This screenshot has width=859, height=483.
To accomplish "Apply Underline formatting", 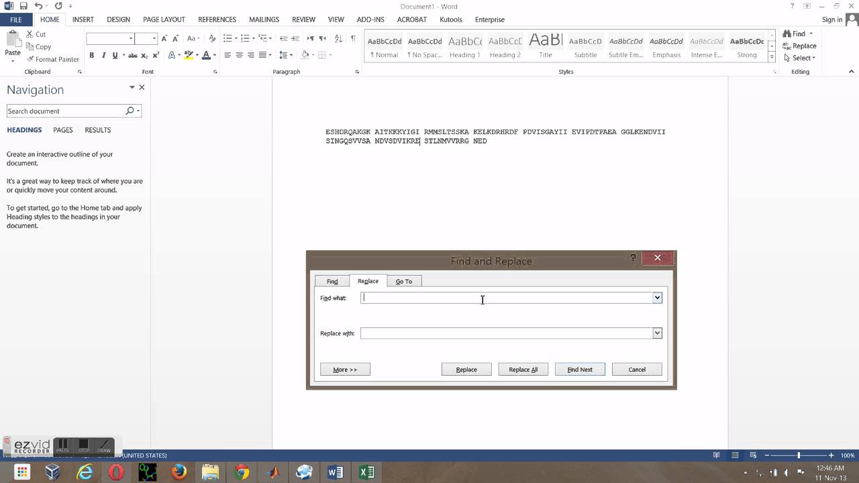I will (115, 55).
